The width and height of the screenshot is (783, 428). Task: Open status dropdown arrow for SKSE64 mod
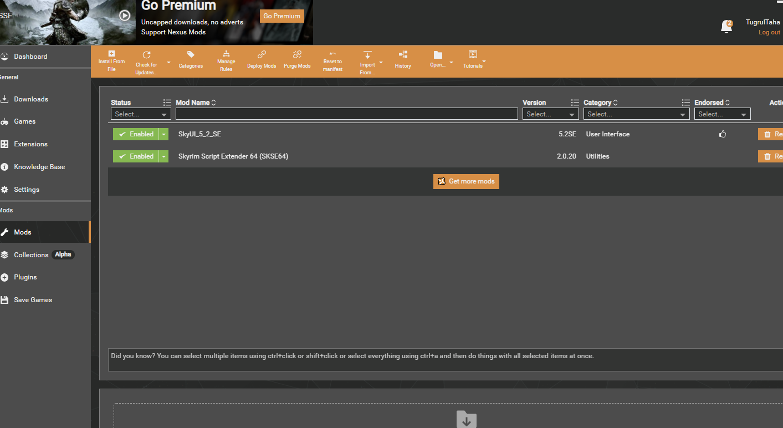(x=163, y=156)
